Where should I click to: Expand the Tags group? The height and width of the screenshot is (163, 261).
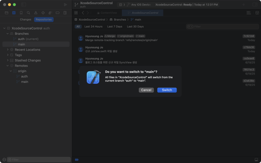(7, 55)
